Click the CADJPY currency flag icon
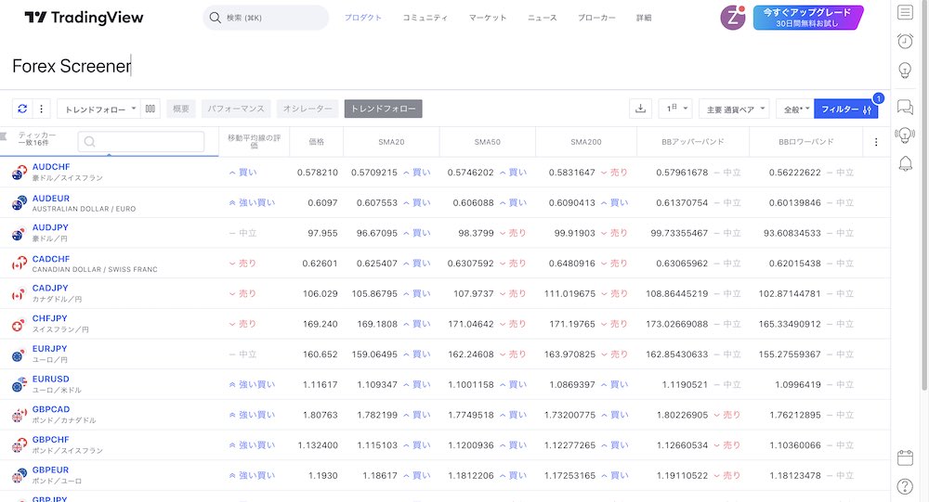 (x=19, y=293)
